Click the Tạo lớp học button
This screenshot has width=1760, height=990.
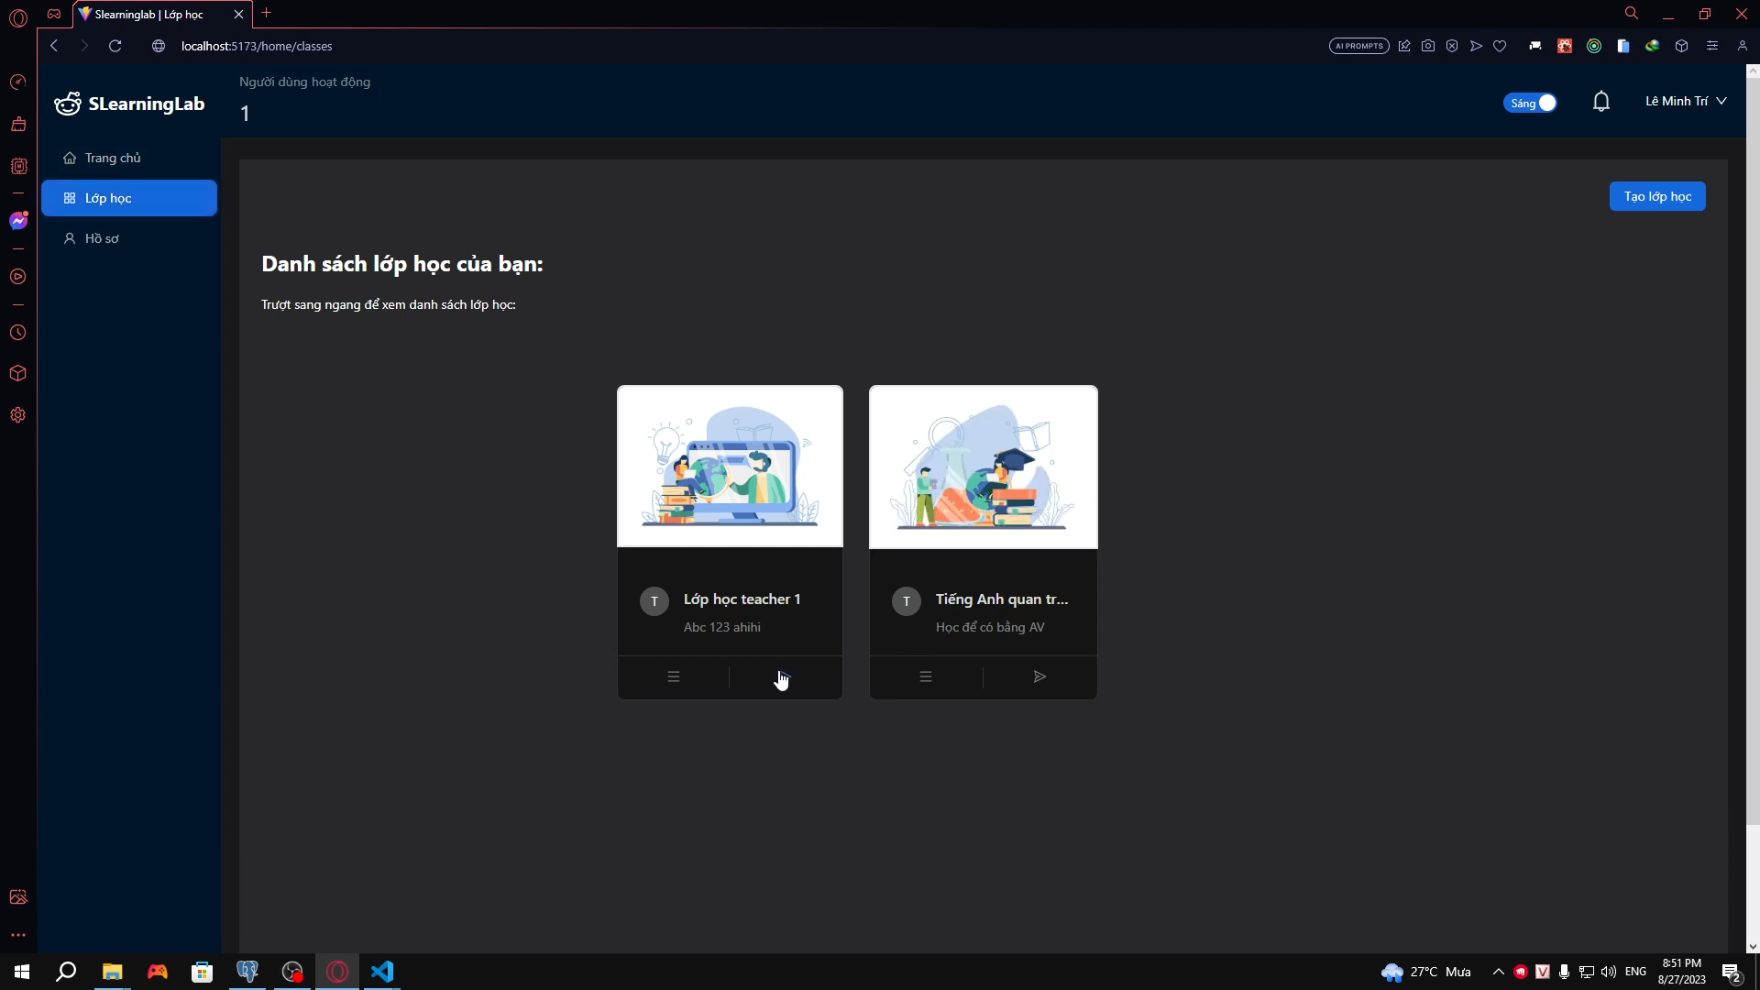pyautogui.click(x=1656, y=196)
